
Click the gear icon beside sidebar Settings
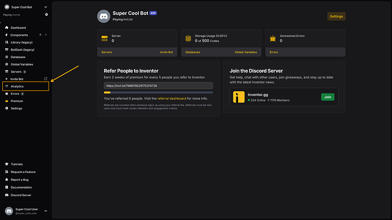[x=7, y=108]
